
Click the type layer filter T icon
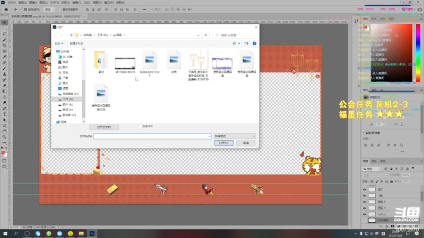tap(396, 169)
